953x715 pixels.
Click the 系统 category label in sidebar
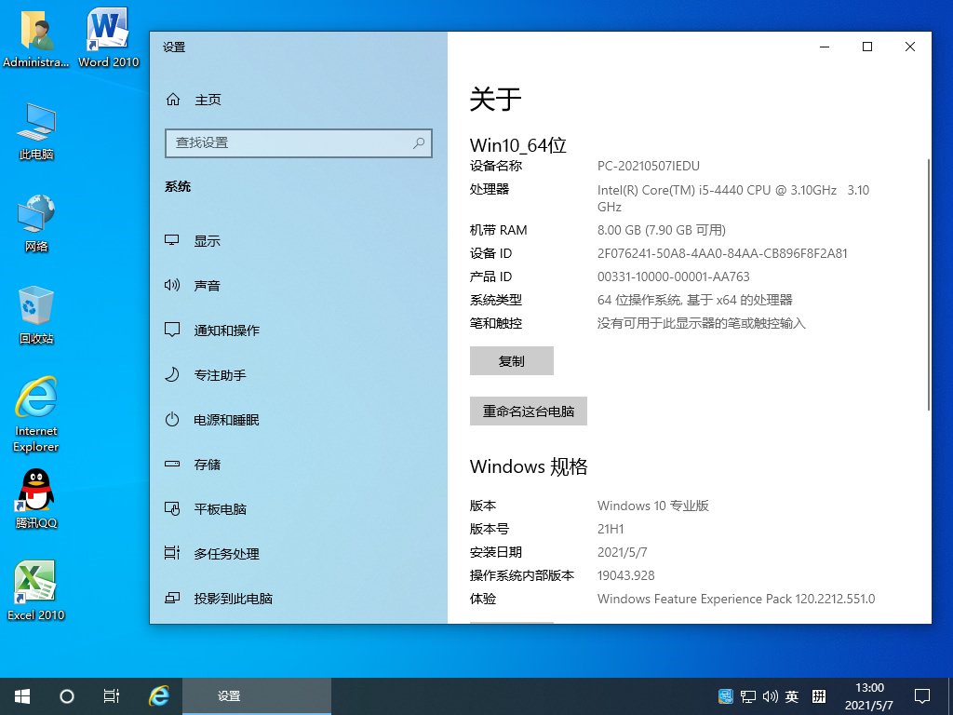click(x=178, y=186)
